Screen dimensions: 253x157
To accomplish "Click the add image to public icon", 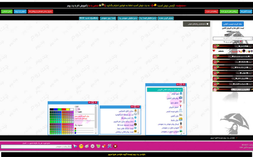I will (x=181, y=131).
